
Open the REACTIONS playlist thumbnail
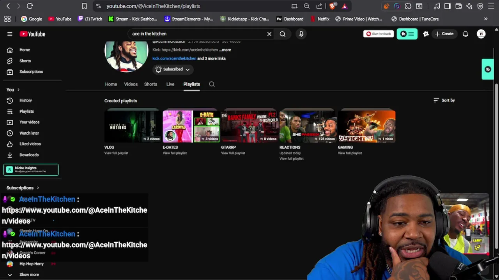[308, 126]
